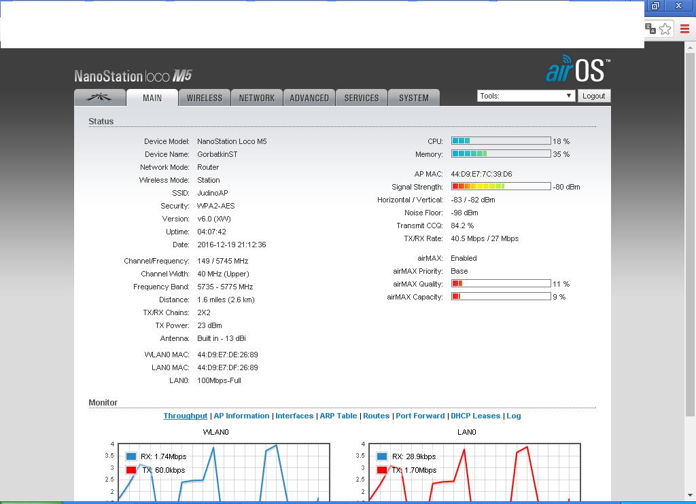Select the 149 / 5745 MHz value

click(x=223, y=261)
